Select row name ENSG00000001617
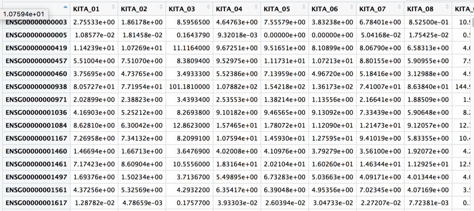474x211 pixels. [36, 203]
